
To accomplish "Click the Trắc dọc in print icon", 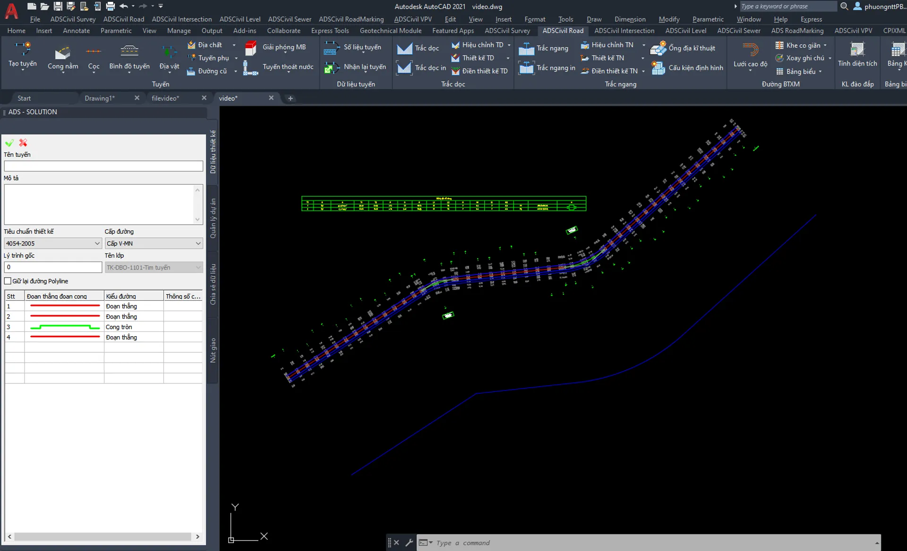I will pos(404,68).
